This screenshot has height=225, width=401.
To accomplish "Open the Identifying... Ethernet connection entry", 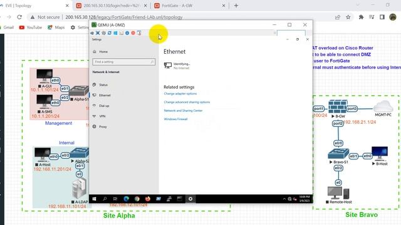I will pyautogui.click(x=177, y=66).
